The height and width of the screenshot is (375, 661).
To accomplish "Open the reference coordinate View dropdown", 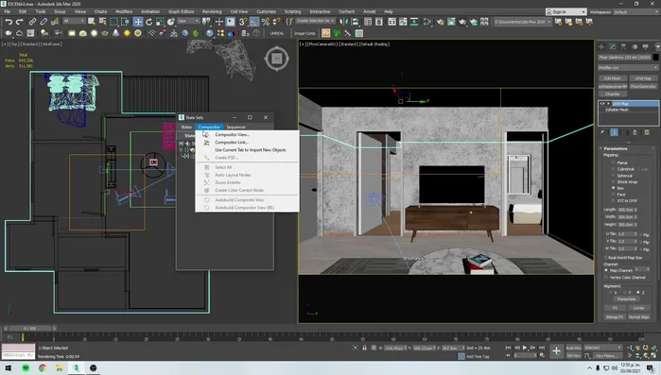I will 188,21.
